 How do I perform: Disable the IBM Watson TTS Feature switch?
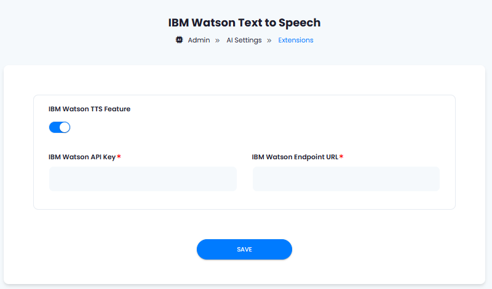[x=60, y=127]
